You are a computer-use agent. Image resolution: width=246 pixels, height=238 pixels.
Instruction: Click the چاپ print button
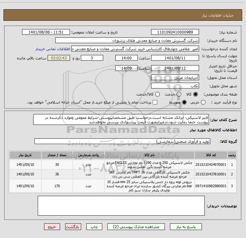(94, 227)
